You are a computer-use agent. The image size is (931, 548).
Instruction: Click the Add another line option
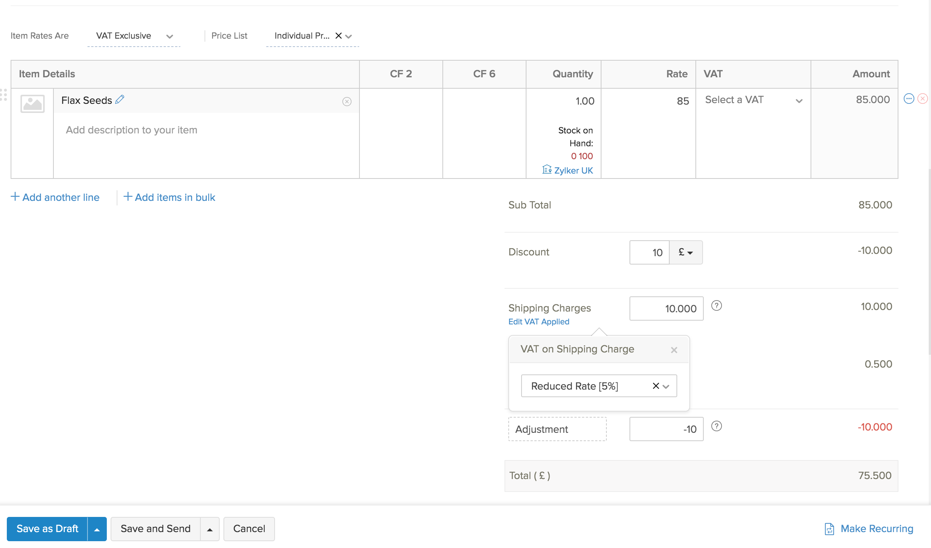(x=55, y=197)
